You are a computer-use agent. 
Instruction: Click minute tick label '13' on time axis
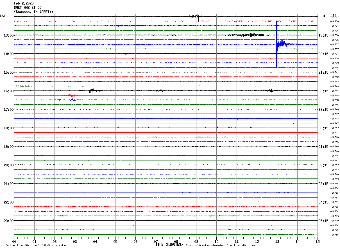pyautogui.click(x=277, y=241)
